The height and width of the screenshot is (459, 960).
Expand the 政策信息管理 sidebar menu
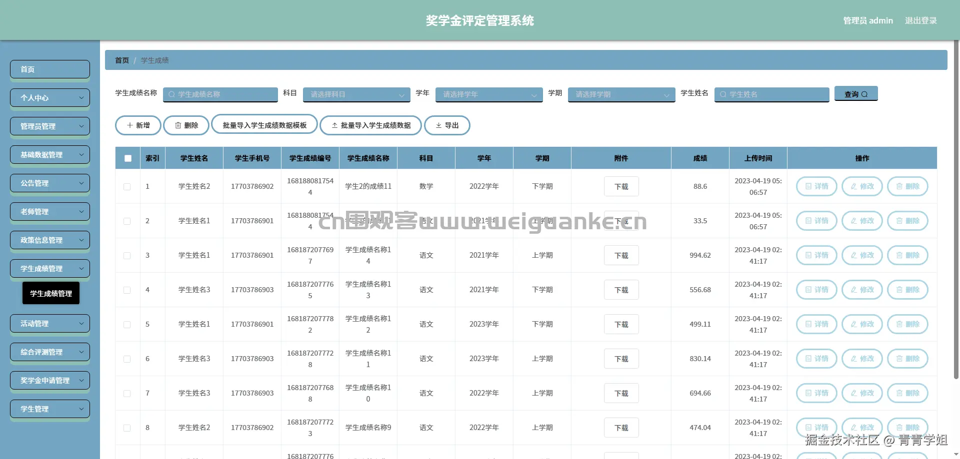[x=50, y=240]
